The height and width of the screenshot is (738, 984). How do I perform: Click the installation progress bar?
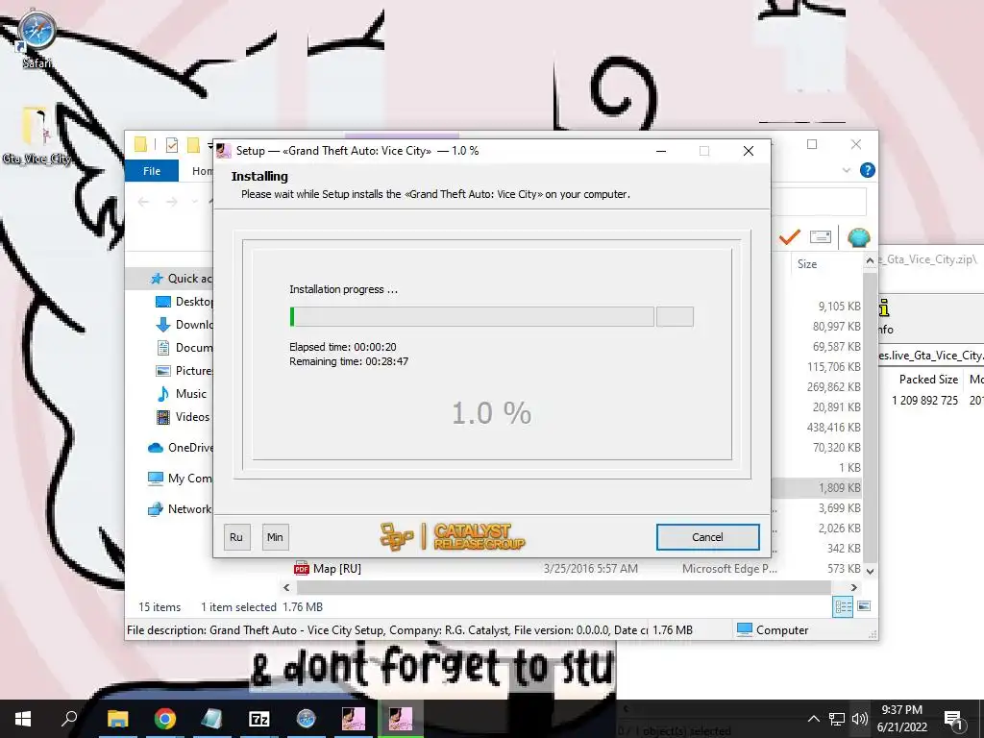[x=471, y=317]
